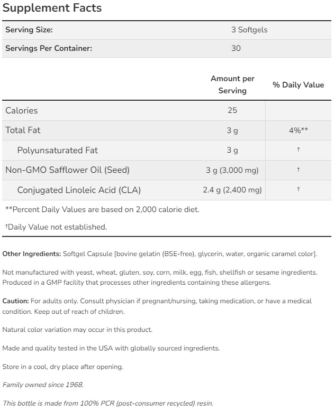The width and height of the screenshot is (334, 413).
Task: Select the Calories row label
Action: [x=21, y=110]
